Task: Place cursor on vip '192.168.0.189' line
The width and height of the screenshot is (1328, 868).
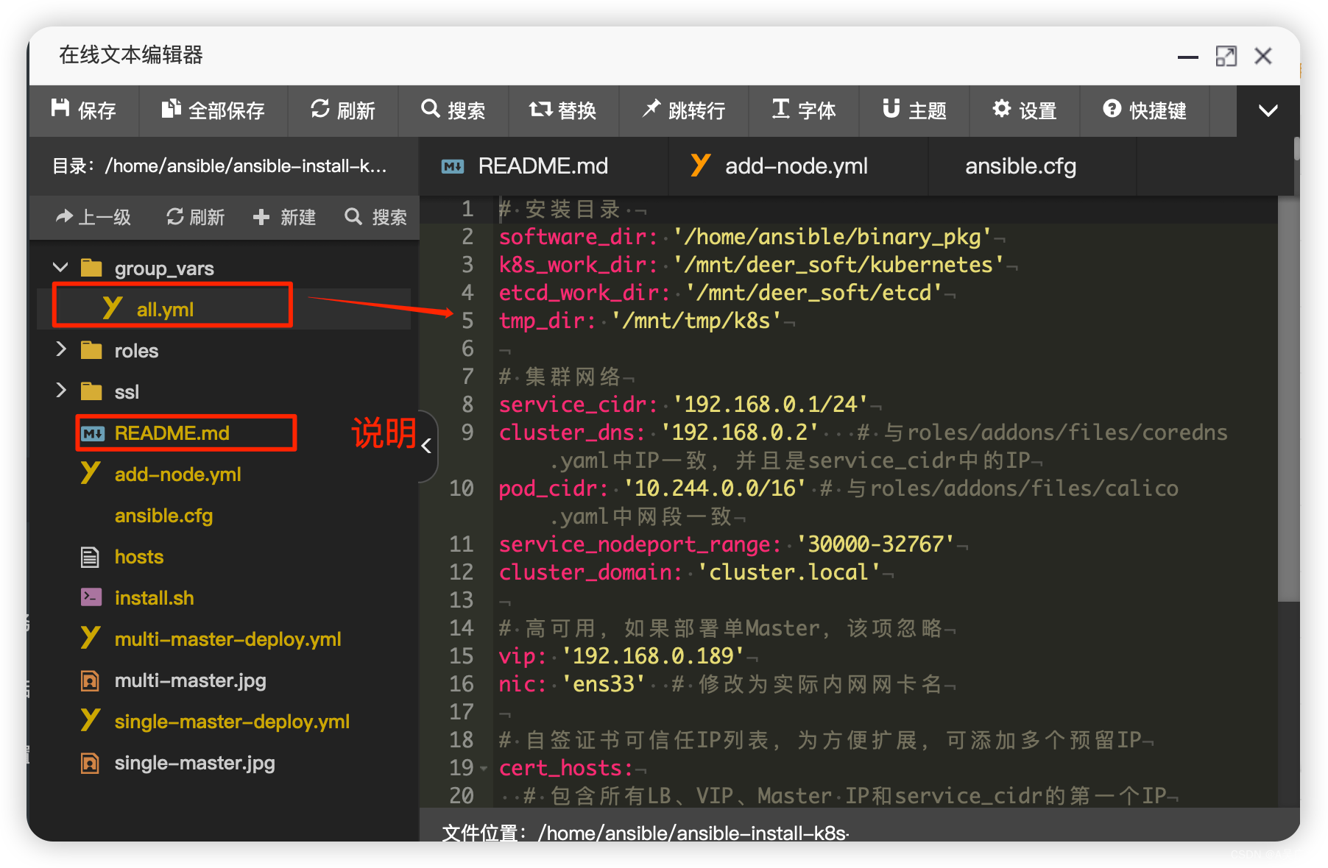Action: coord(622,656)
